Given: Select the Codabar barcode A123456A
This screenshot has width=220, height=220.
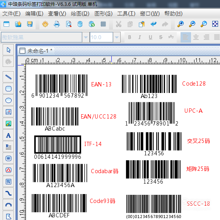Looking at the screenshot, I should (x=60, y=175).
